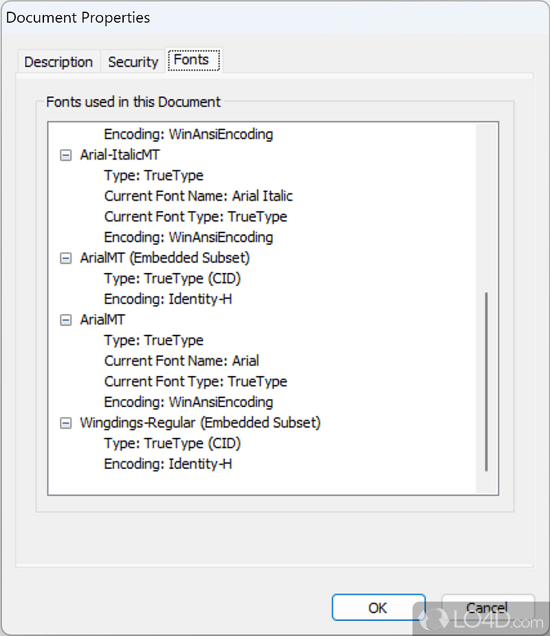Open the Security tab
Image resolution: width=550 pixels, height=636 pixels.
pos(133,62)
